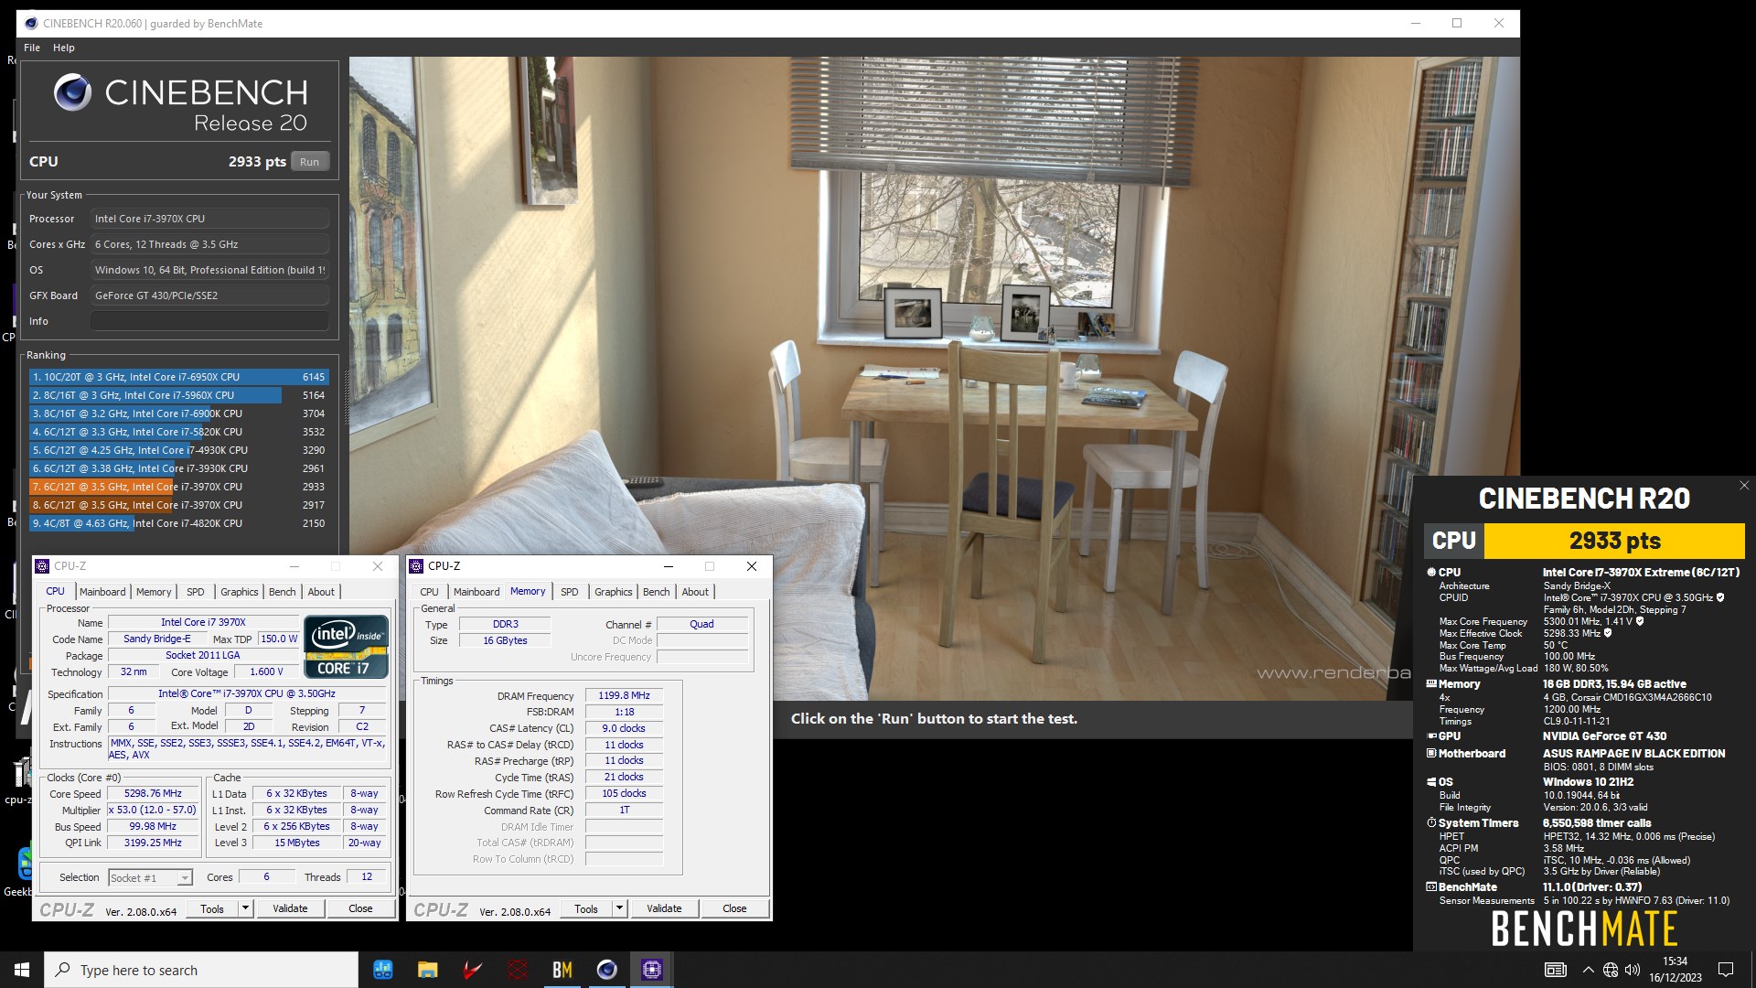Click the Info input field in Your System

[209, 321]
